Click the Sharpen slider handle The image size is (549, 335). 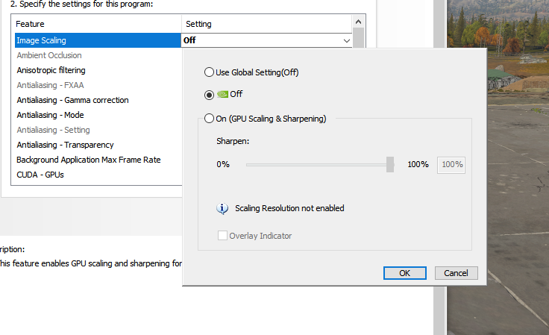point(390,164)
